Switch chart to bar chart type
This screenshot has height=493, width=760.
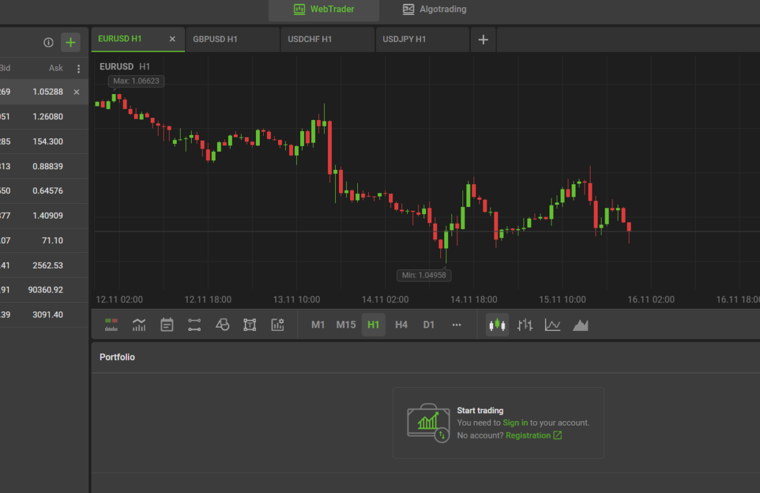(x=525, y=324)
